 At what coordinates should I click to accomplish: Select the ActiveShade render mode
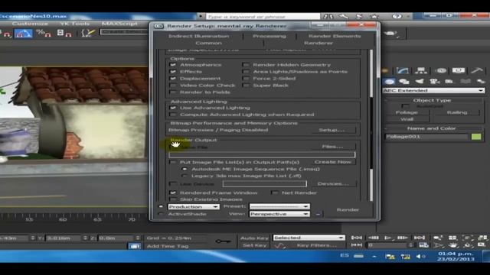161,214
